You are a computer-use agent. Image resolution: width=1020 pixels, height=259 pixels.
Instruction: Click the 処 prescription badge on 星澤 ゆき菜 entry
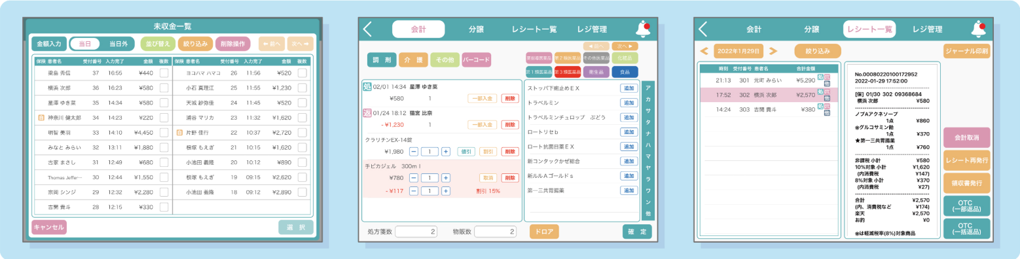pyautogui.click(x=367, y=87)
